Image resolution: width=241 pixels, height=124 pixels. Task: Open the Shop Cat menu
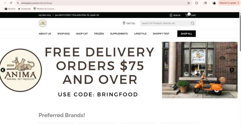point(82,33)
